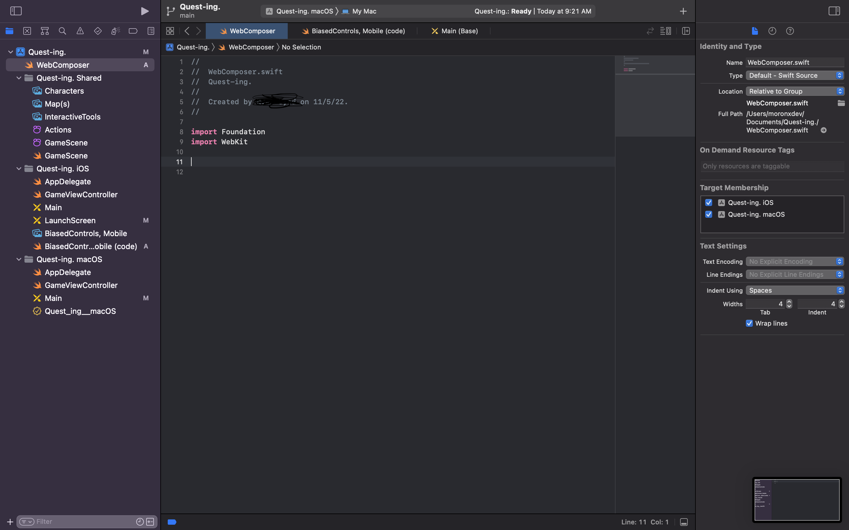Open the Find navigator

click(x=62, y=31)
